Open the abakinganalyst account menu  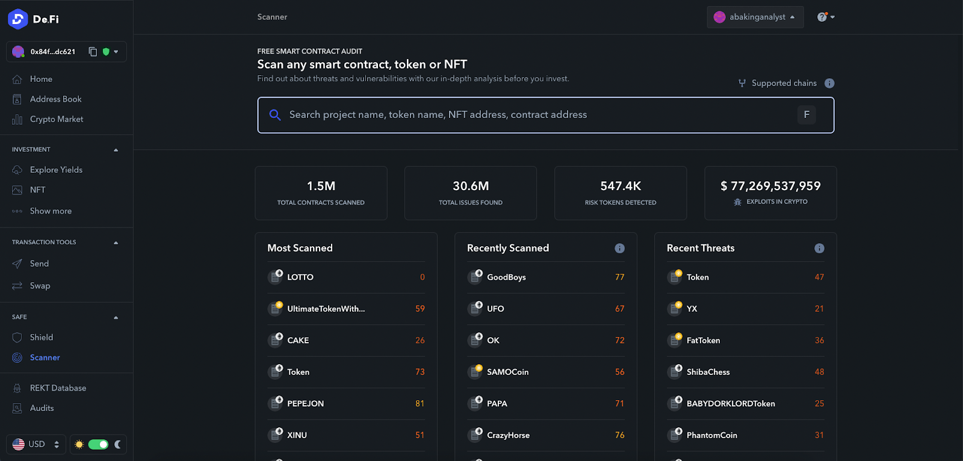point(755,17)
